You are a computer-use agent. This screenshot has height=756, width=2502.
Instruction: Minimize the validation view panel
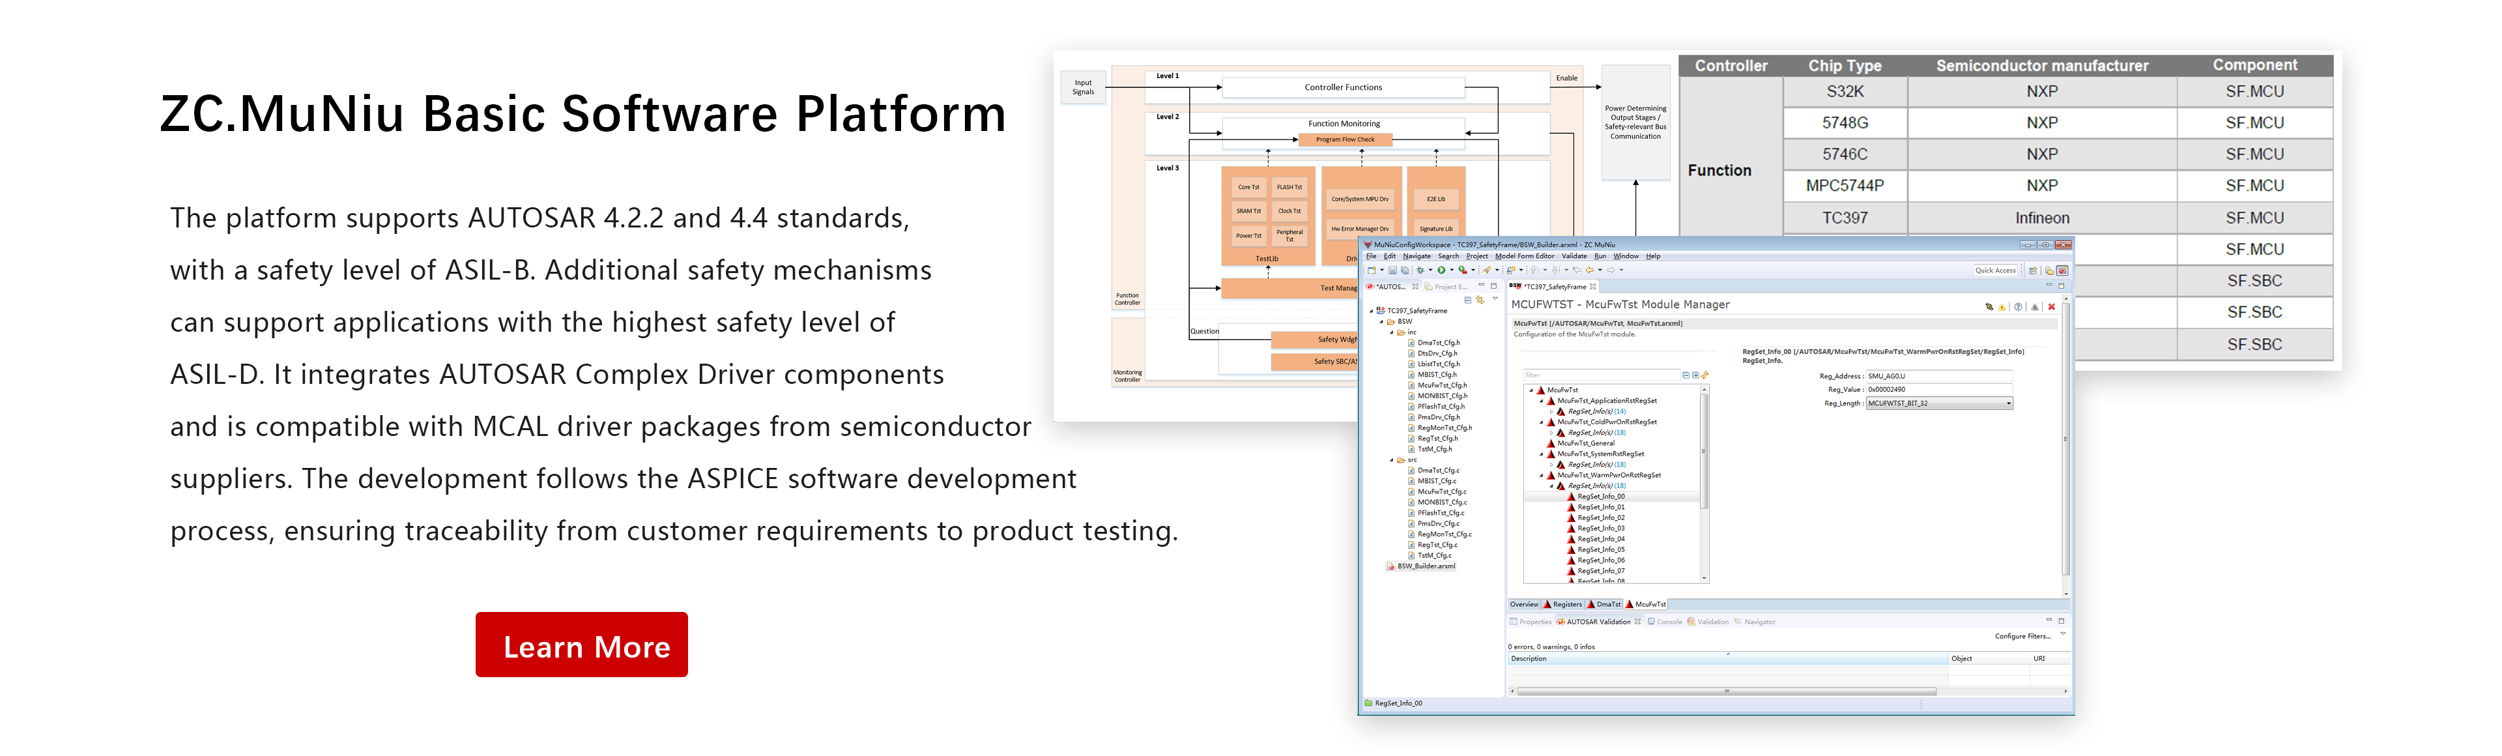pos(2049,620)
